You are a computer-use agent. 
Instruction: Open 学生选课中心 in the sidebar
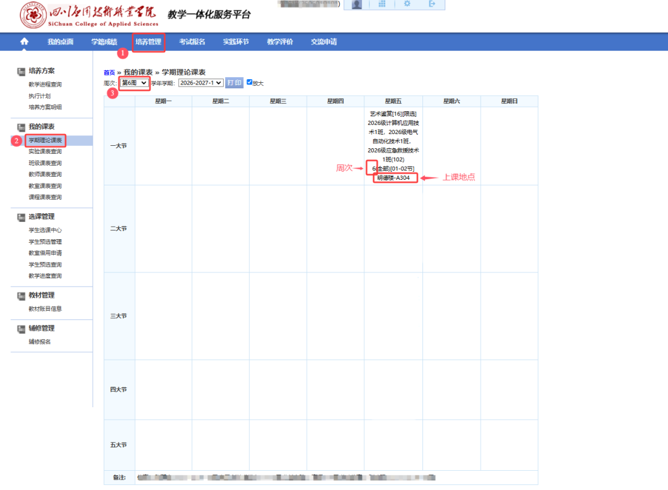(x=45, y=230)
